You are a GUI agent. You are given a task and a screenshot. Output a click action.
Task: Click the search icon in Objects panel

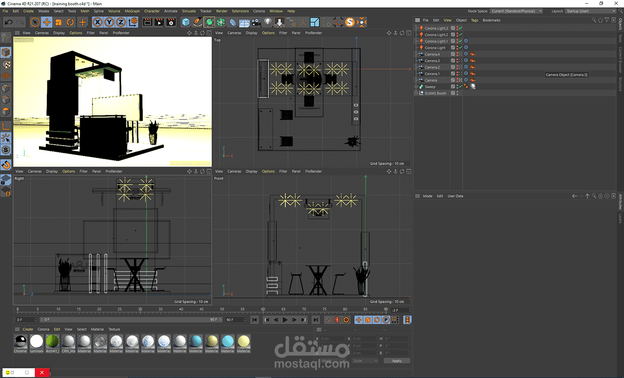tap(594, 20)
